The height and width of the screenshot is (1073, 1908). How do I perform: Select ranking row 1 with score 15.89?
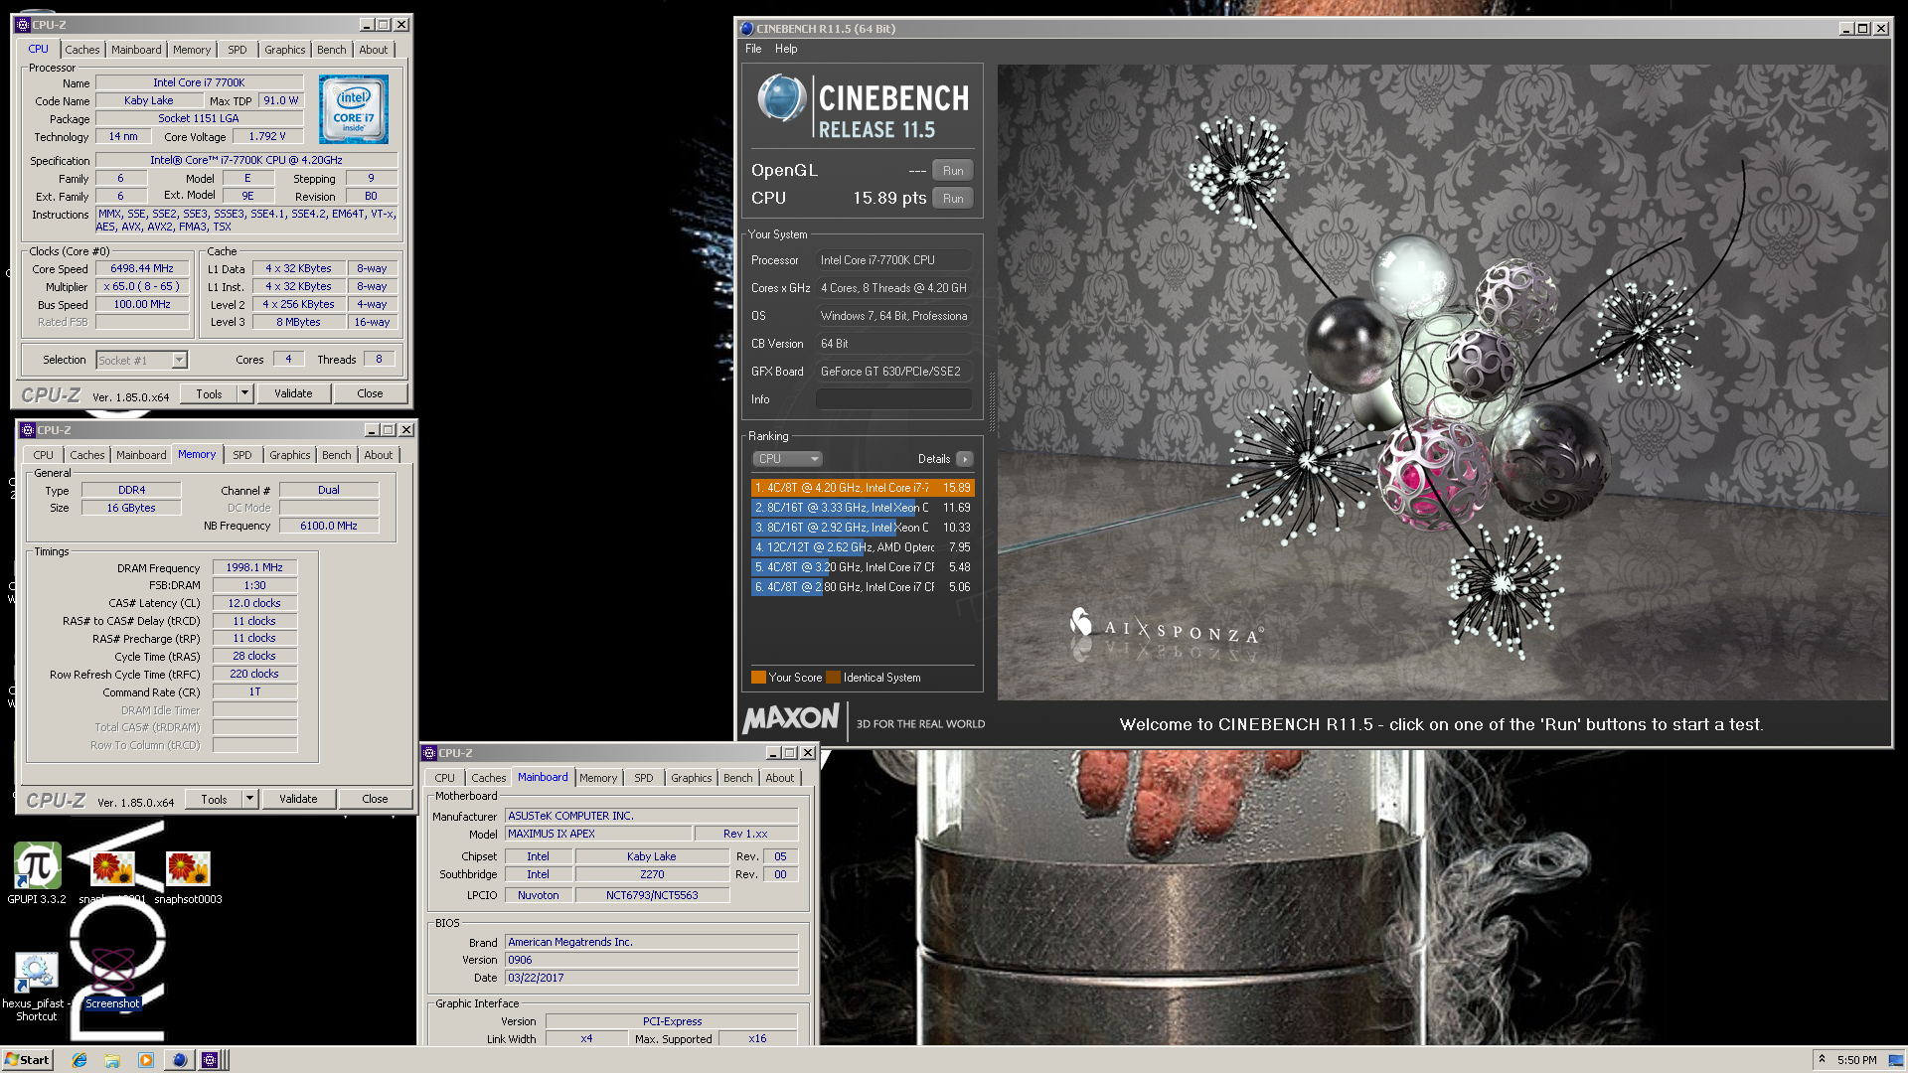point(863,488)
